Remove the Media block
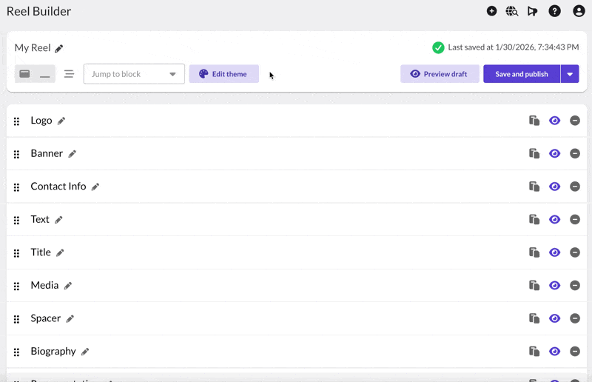Screen dimensions: 592x382 tap(575, 285)
